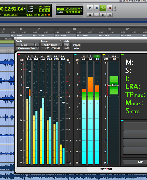The width and height of the screenshot is (147, 180).
Task: Click the -19.3 LFE peak readout
Action: click(49, 59)
